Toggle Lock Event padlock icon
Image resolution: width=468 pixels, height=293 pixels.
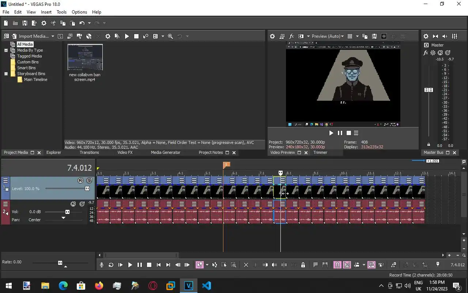[303, 265]
